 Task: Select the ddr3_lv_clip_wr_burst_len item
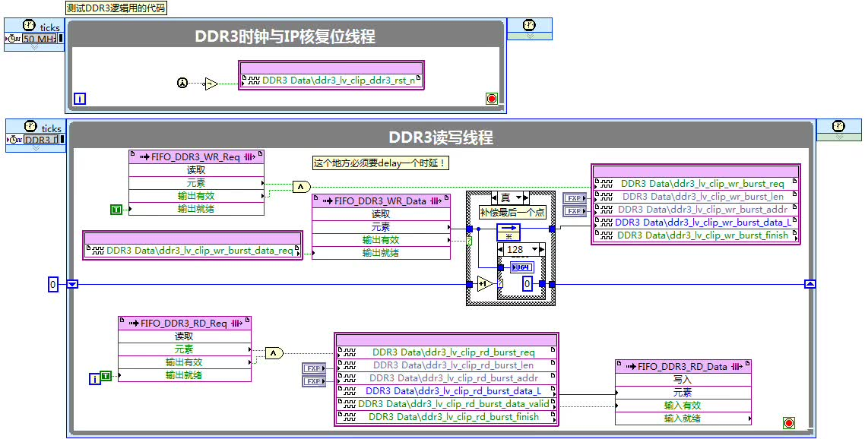(x=695, y=197)
